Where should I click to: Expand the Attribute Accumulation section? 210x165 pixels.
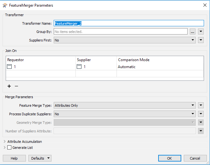[x=4, y=142]
